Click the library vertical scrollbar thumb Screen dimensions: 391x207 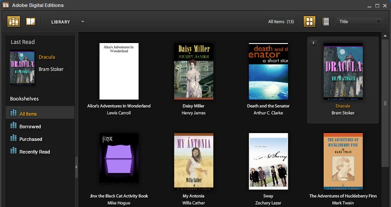tap(385, 103)
